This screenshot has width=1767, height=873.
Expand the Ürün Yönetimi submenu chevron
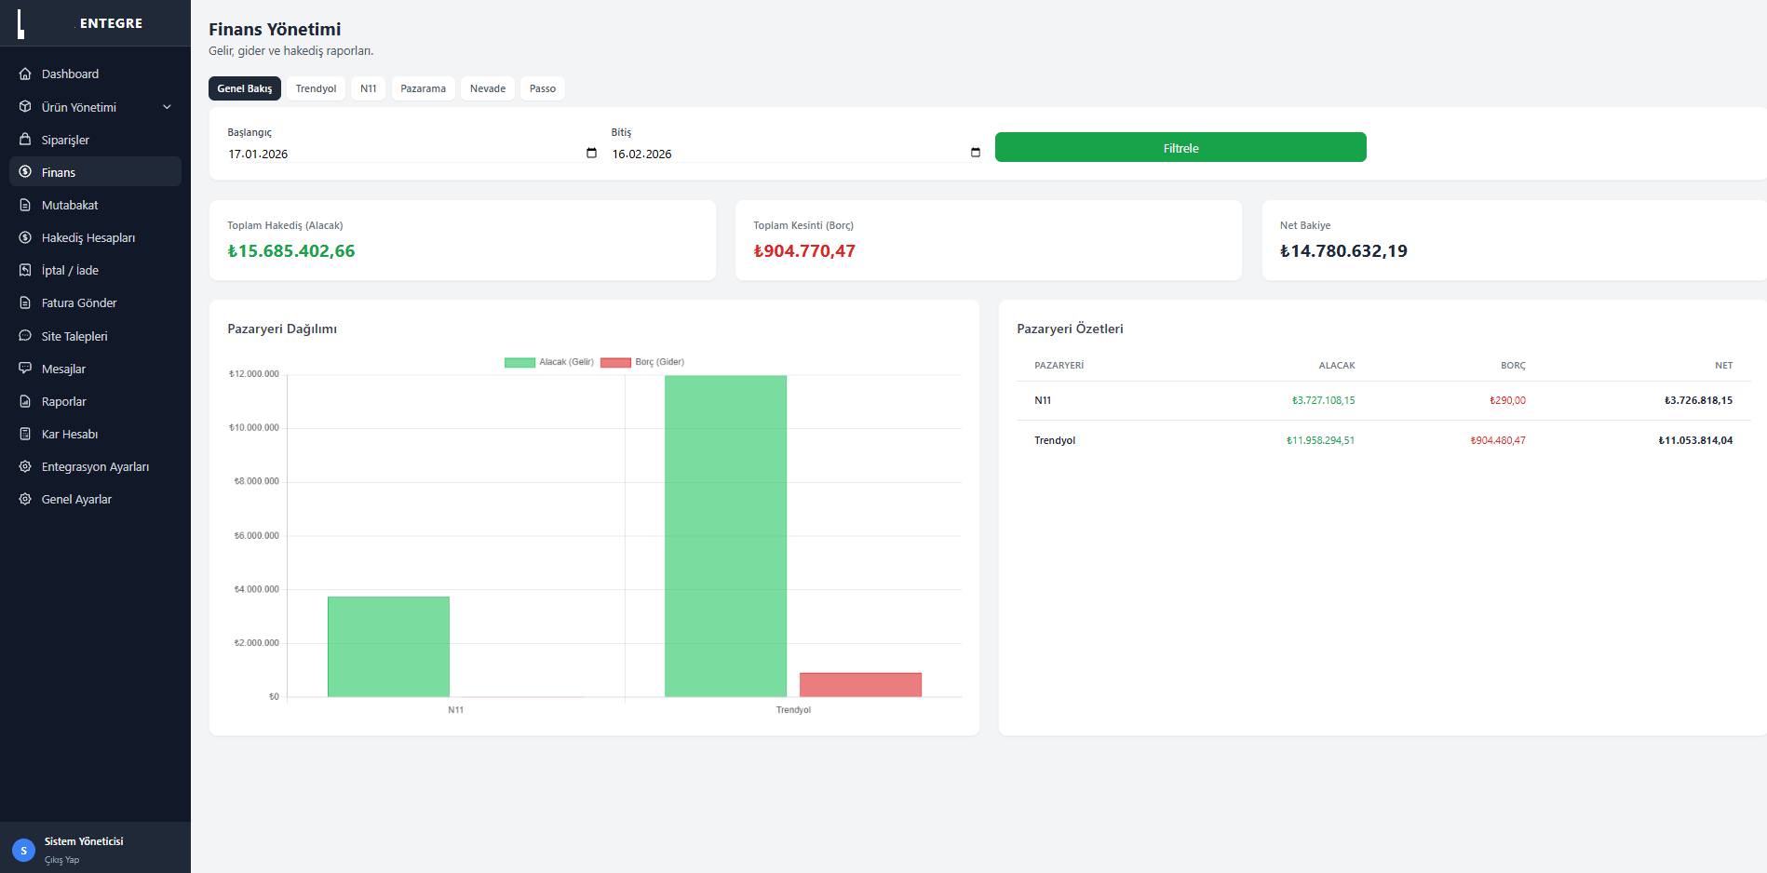pos(167,107)
